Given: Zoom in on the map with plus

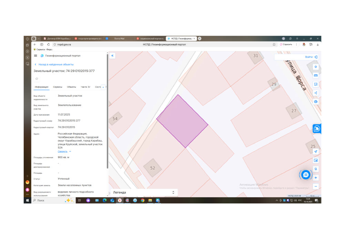Looking at the screenshot, I should (x=316, y=177).
